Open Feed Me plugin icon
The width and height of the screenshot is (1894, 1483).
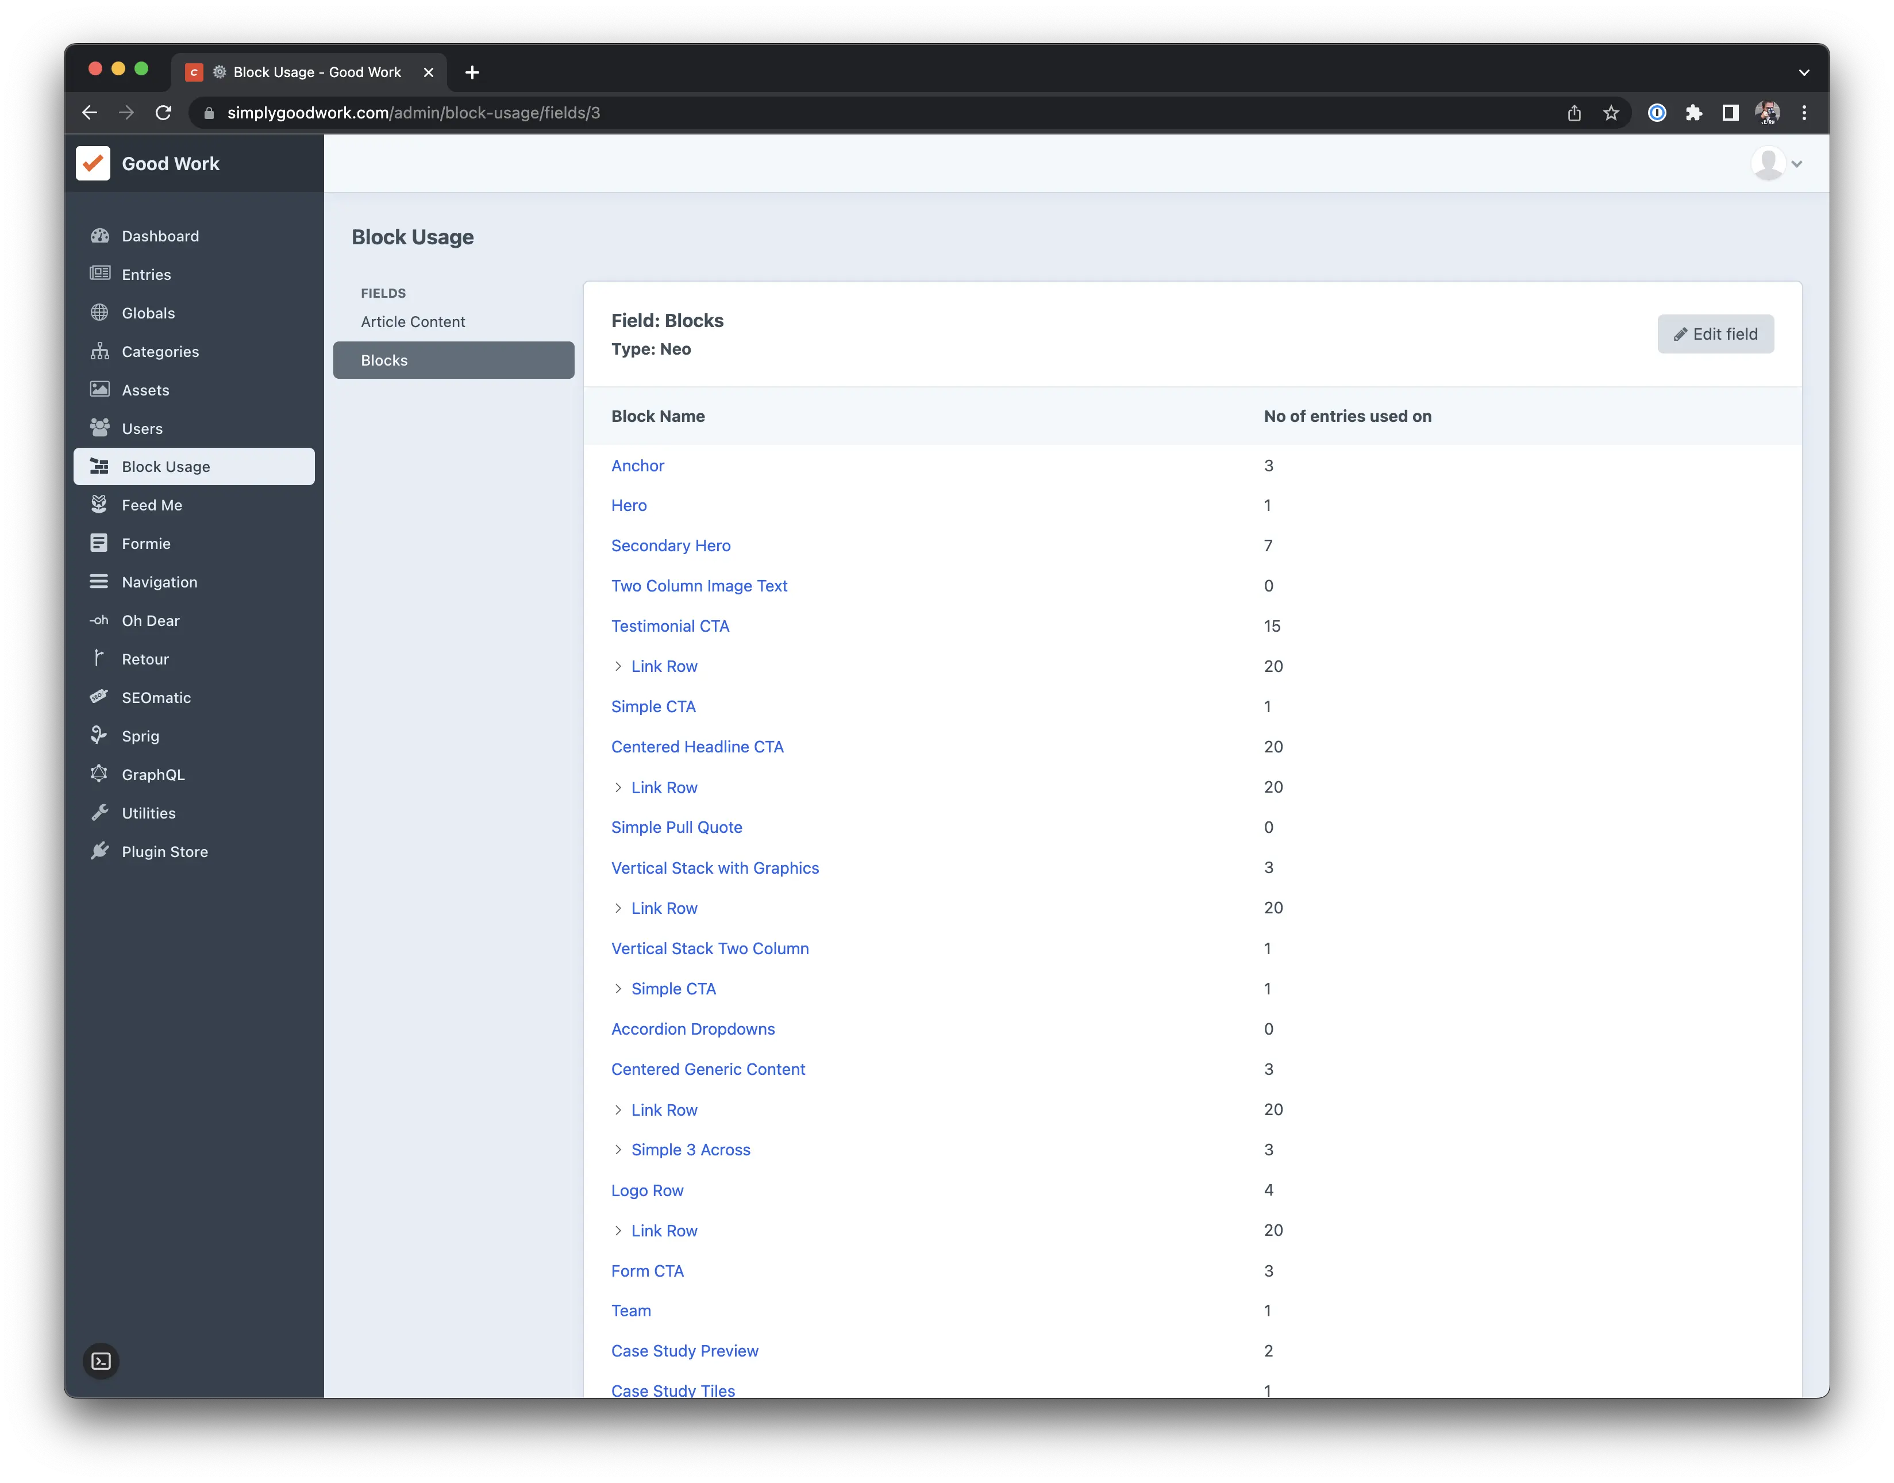[x=100, y=505]
